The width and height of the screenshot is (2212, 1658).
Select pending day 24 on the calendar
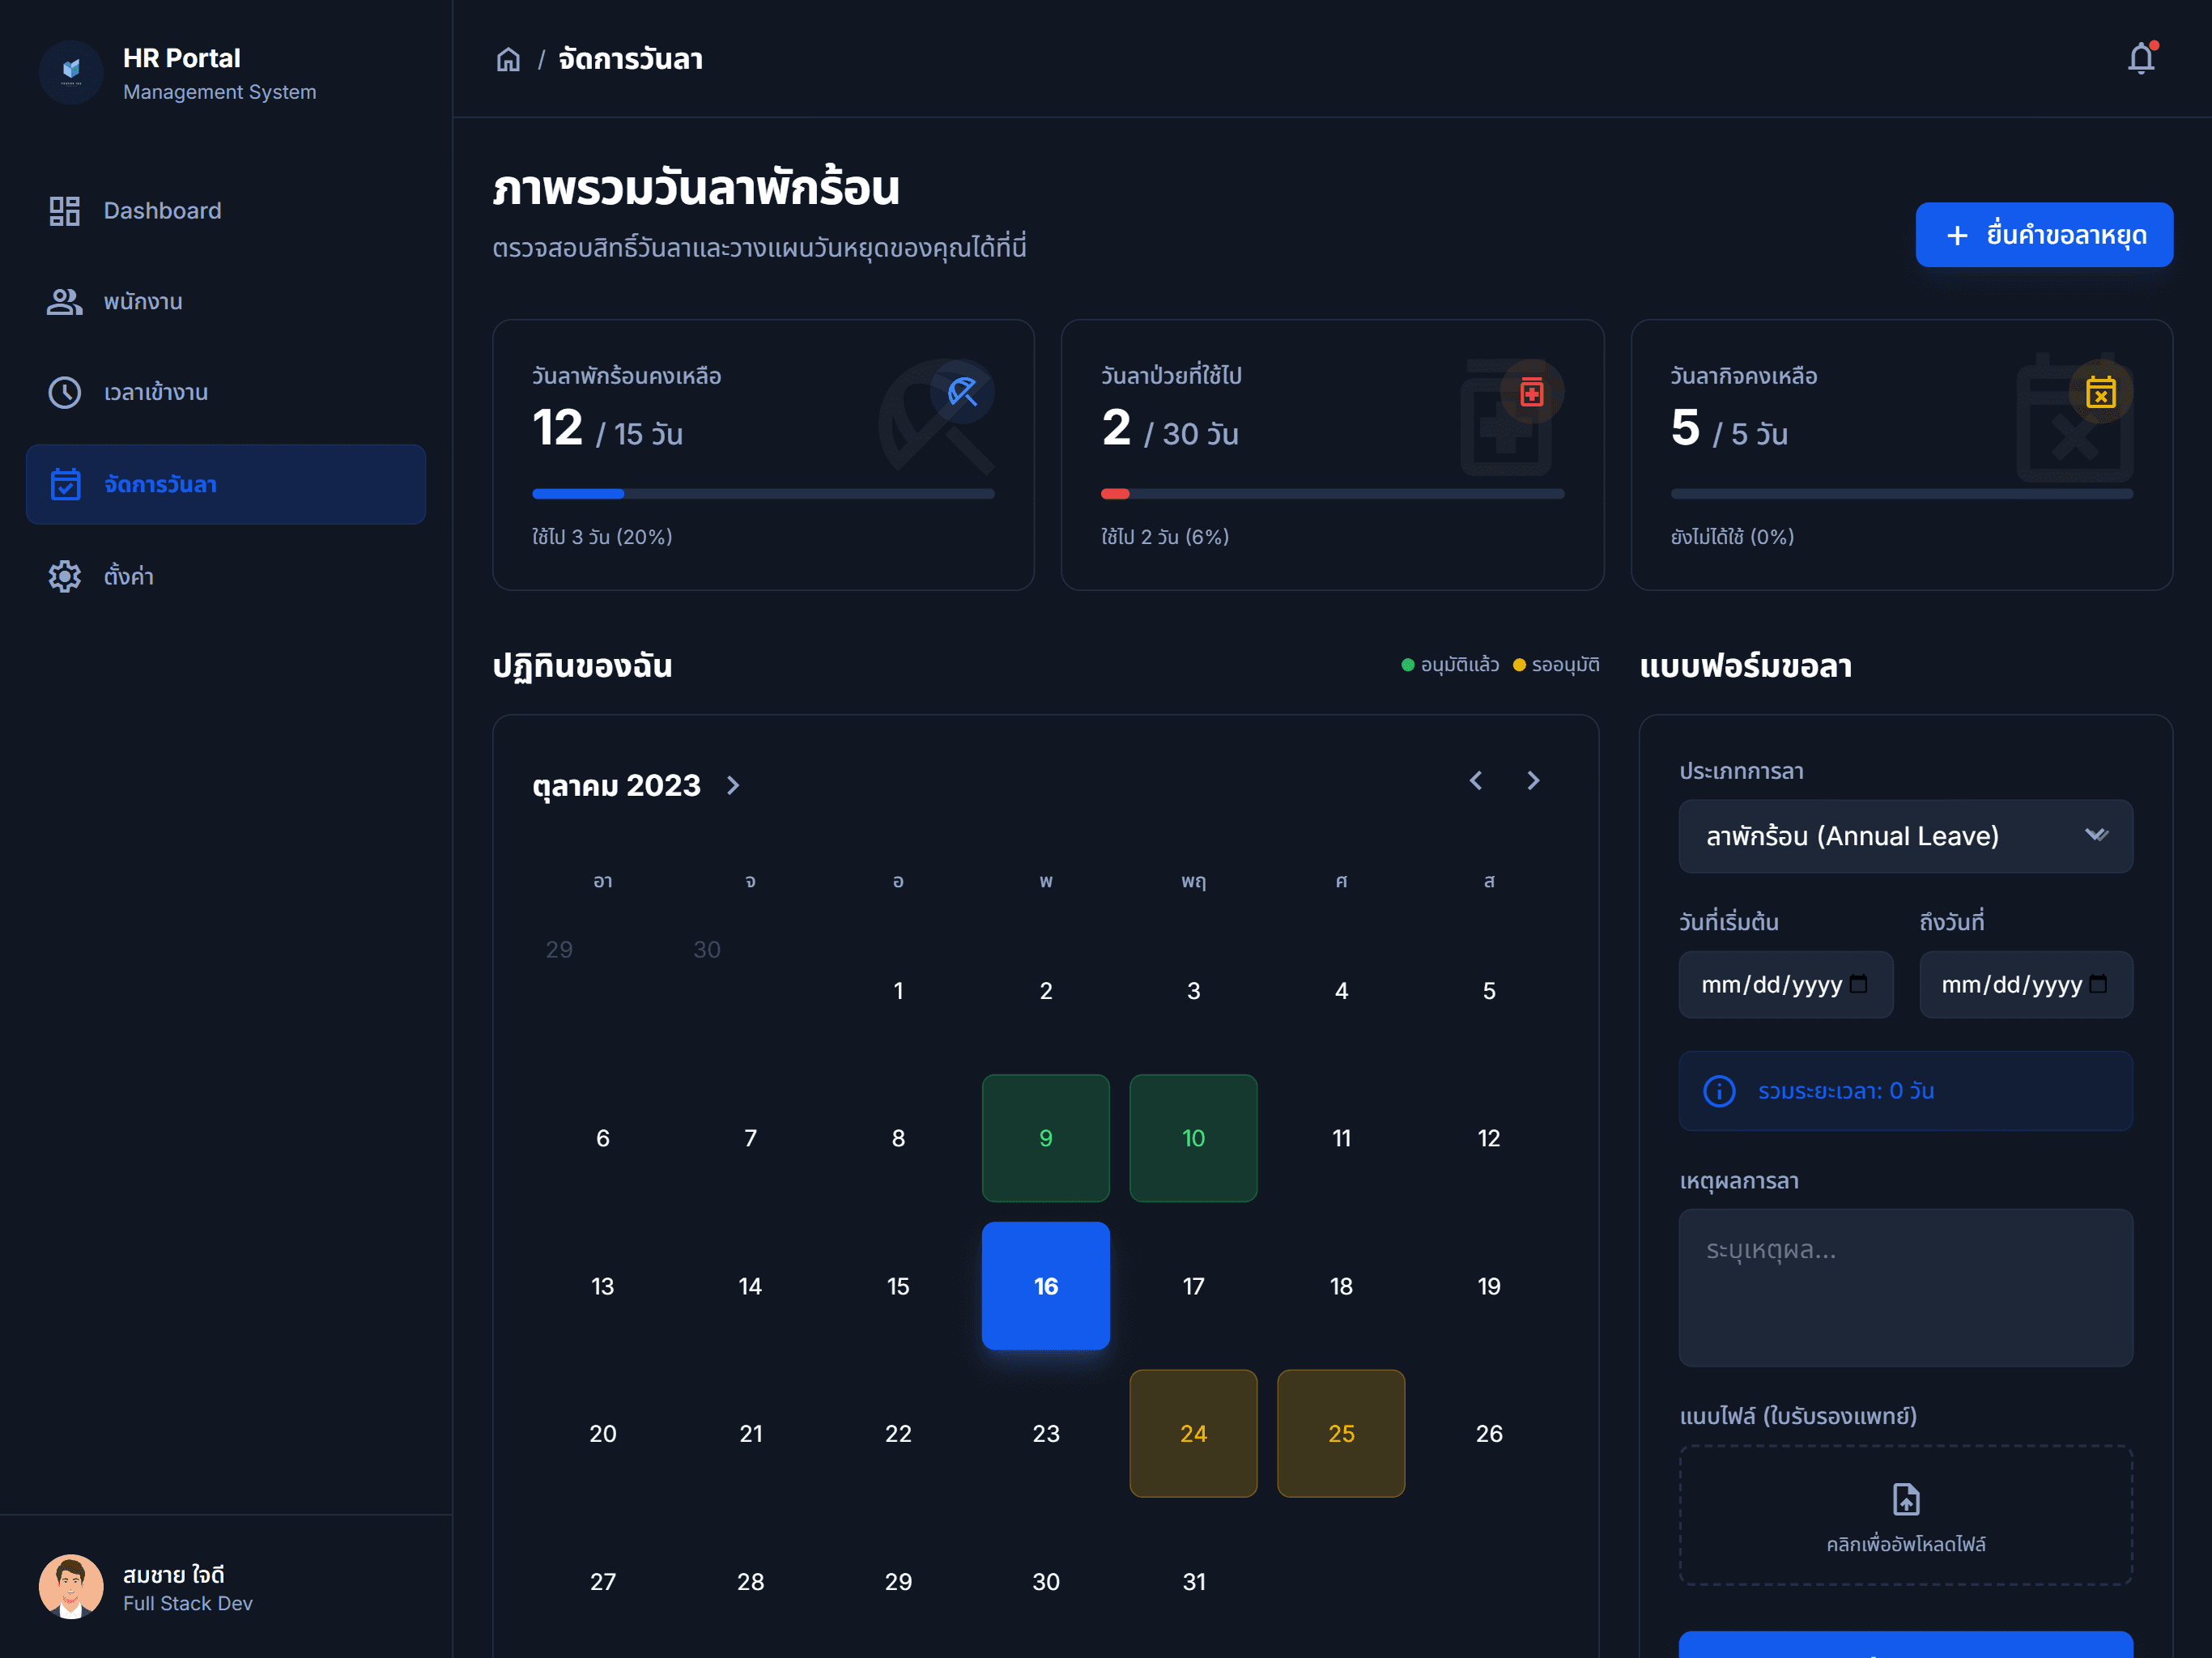coord(1193,1433)
